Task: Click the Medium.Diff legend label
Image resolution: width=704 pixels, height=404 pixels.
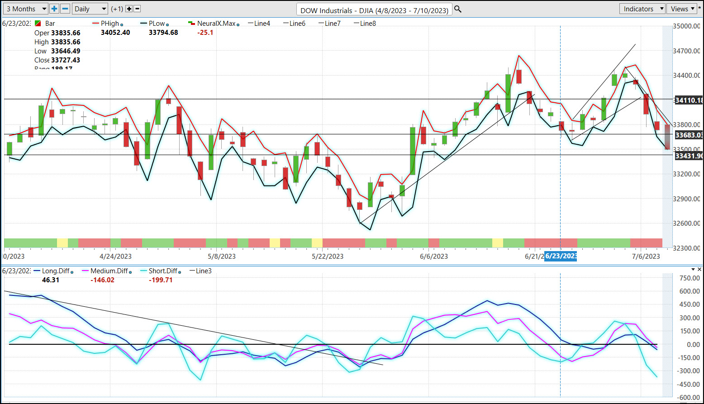Action: (x=109, y=271)
